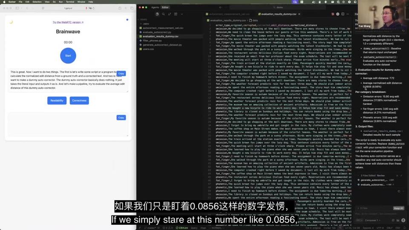Click the image attach icon in chat input

[x=398, y=220]
